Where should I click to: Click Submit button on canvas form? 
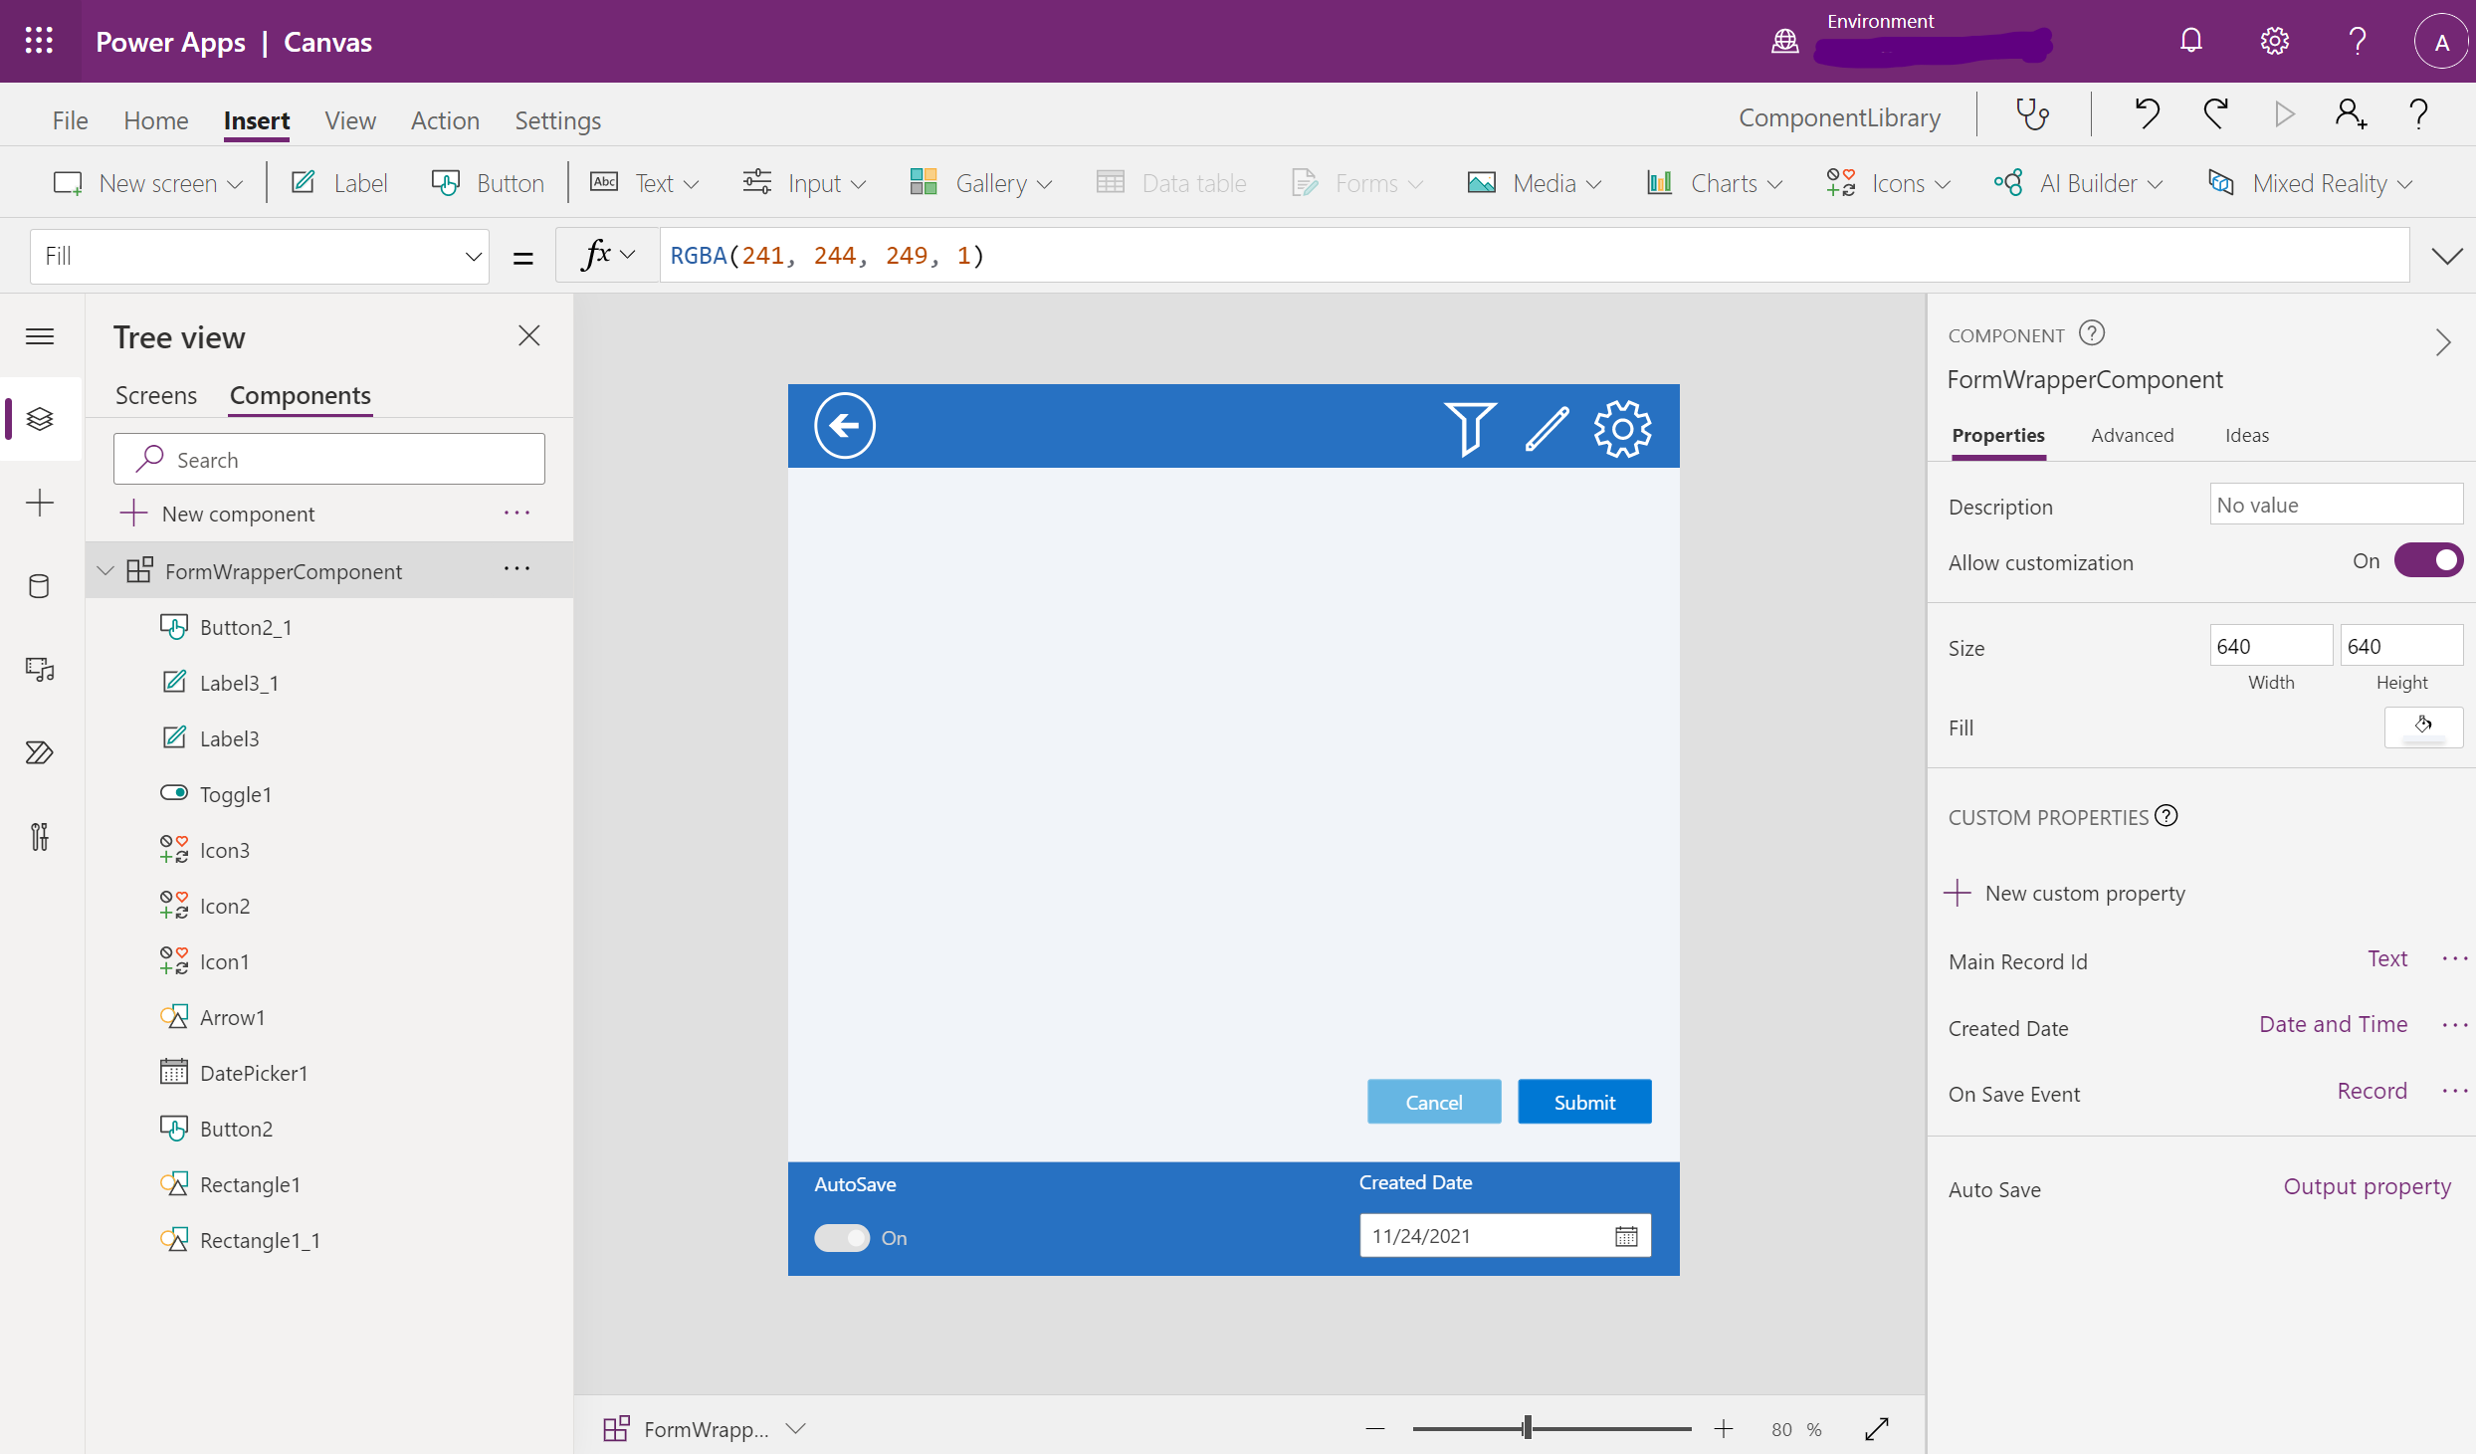[1583, 1101]
